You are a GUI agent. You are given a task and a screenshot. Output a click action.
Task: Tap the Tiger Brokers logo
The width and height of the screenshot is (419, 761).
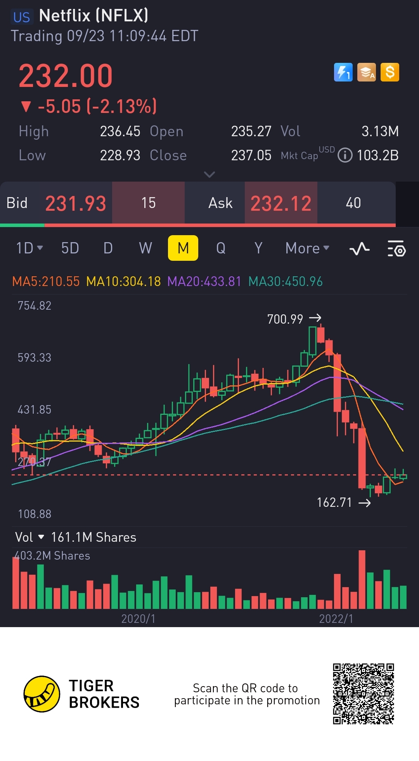tap(81, 694)
